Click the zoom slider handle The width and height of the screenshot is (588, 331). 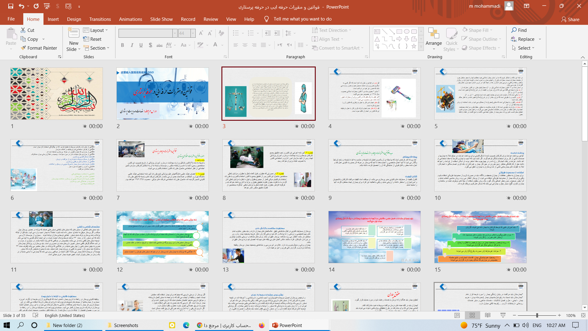point(537,315)
